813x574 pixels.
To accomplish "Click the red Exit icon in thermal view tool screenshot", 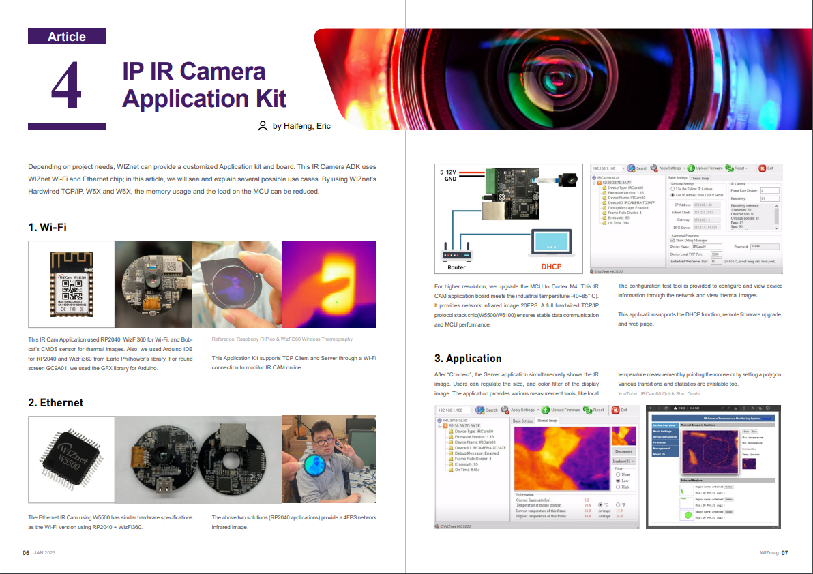I will [615, 410].
